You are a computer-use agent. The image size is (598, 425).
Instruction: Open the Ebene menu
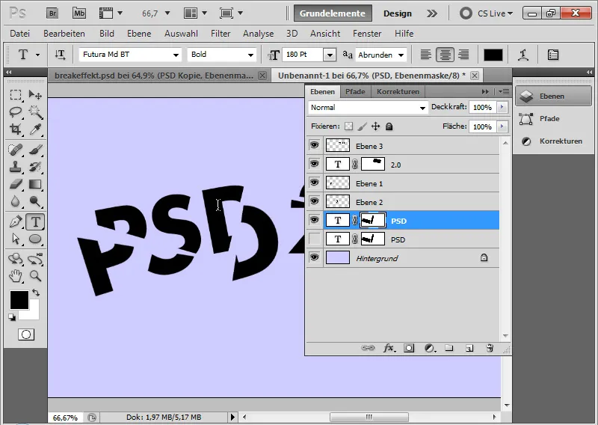point(139,34)
